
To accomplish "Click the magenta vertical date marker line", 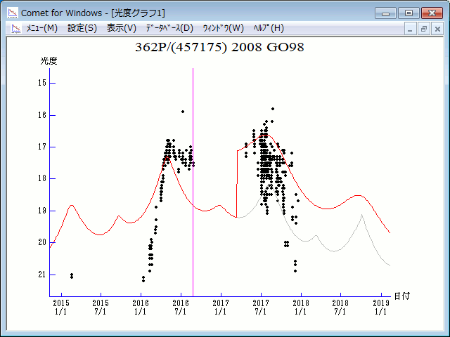I will (x=193, y=211).
